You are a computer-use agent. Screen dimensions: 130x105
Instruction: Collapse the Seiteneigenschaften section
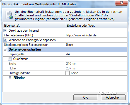point(5,49)
